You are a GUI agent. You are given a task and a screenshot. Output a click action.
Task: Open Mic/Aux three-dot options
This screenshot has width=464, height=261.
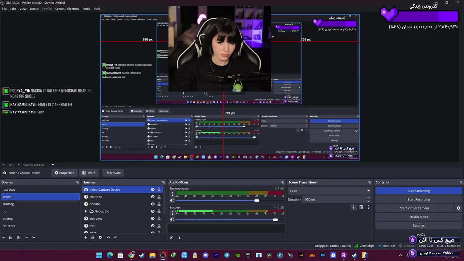pyautogui.click(x=172, y=213)
